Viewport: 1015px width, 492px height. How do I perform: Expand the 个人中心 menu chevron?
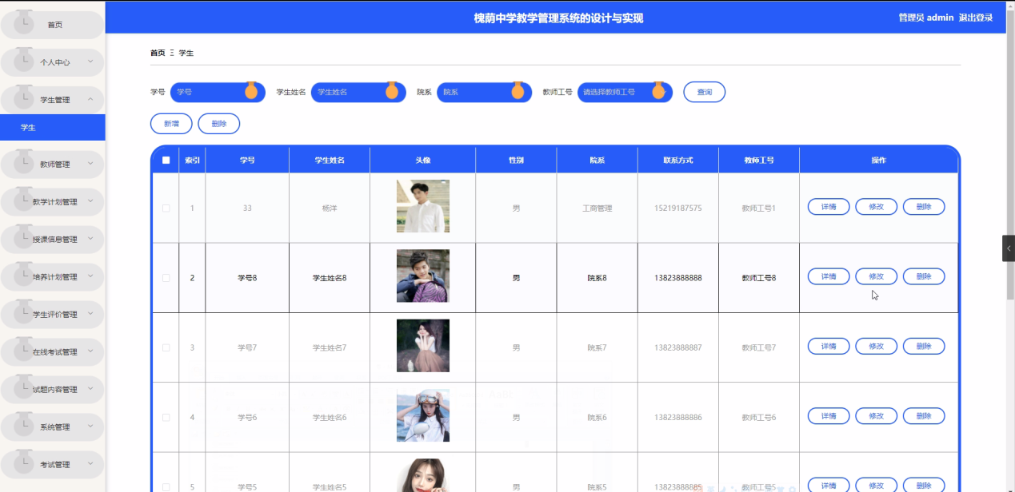(x=90, y=61)
